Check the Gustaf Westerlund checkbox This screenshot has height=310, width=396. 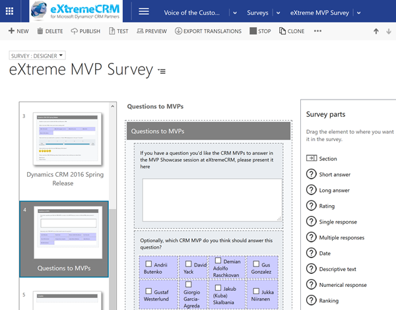(x=148, y=291)
